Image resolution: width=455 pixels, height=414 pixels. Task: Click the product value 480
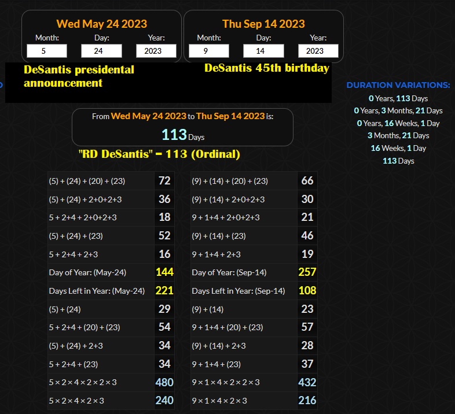[x=164, y=382]
